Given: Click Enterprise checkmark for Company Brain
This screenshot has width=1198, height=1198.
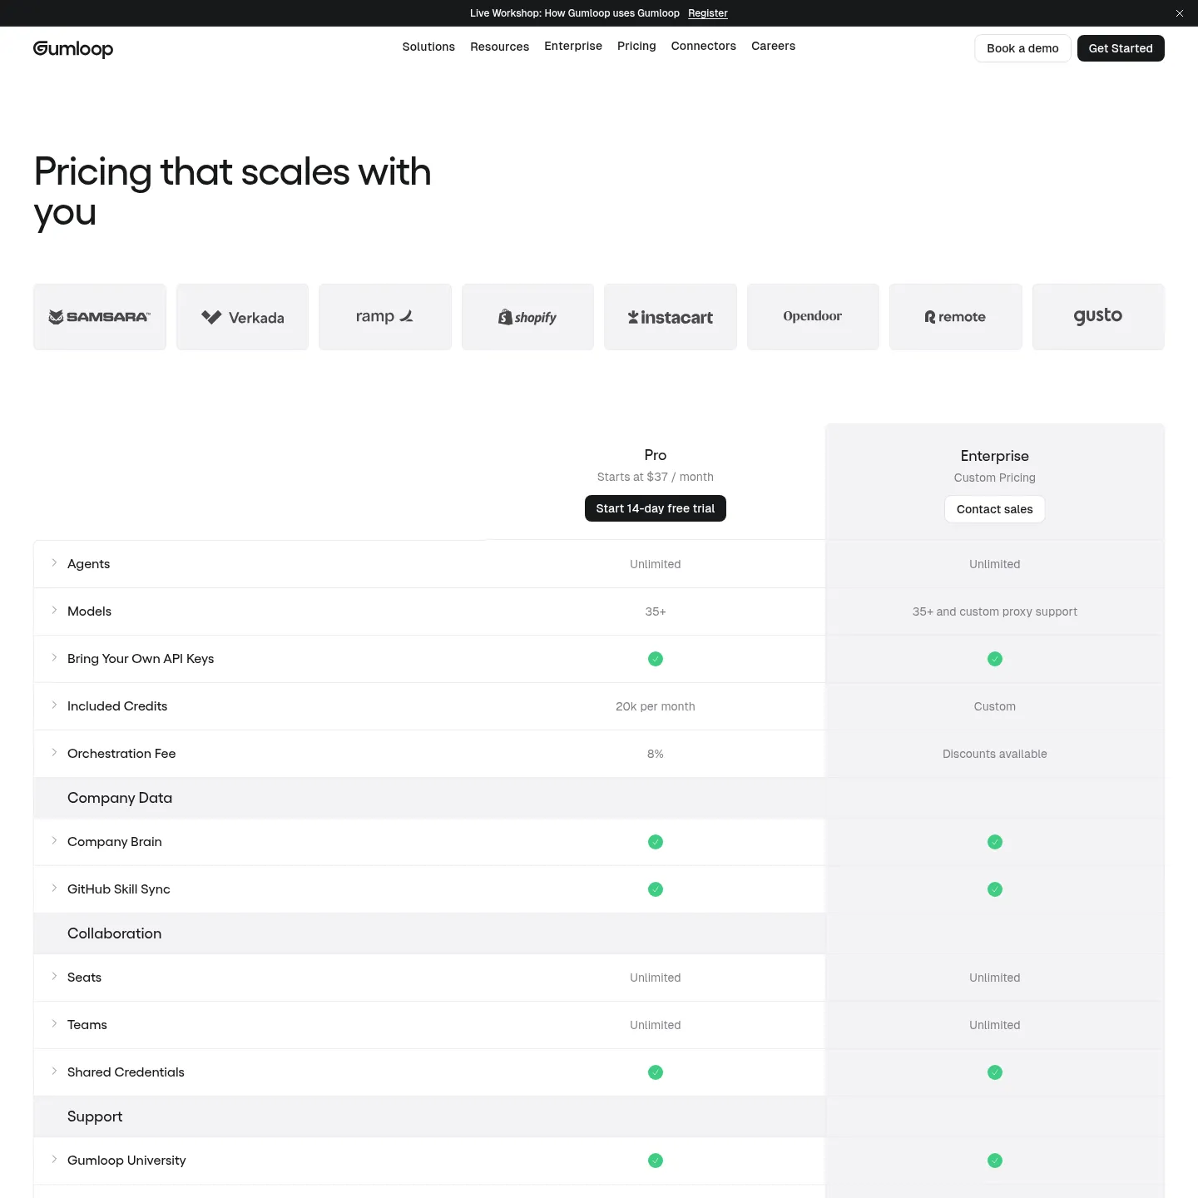Looking at the screenshot, I should (x=995, y=842).
